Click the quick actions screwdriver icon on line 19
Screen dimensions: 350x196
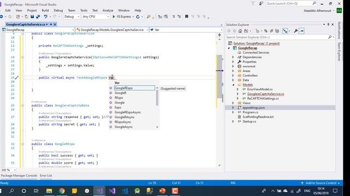[x=17, y=77]
